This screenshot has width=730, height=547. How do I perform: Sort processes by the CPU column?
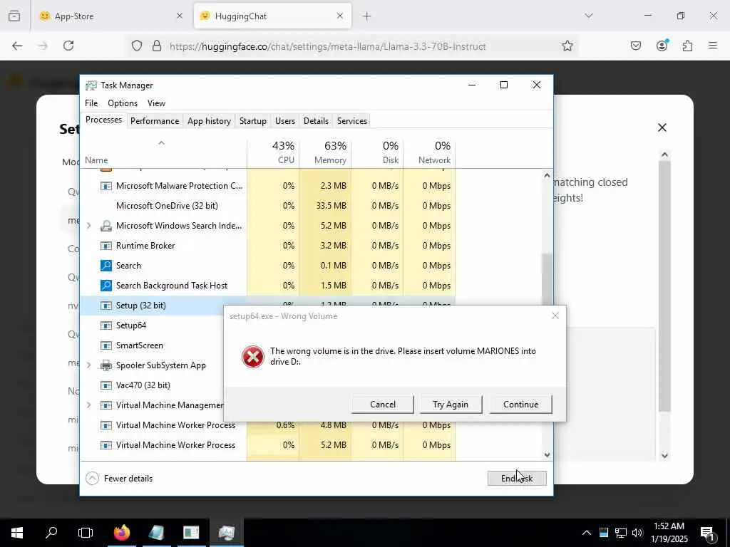(x=273, y=152)
